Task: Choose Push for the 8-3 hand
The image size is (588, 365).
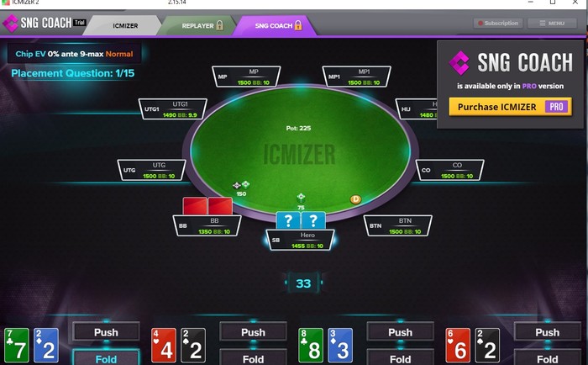Action: tap(400, 332)
